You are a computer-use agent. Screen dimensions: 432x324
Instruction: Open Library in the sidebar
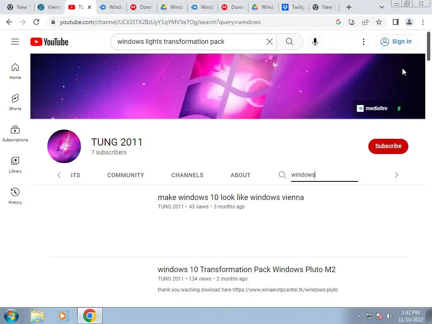coord(15,165)
